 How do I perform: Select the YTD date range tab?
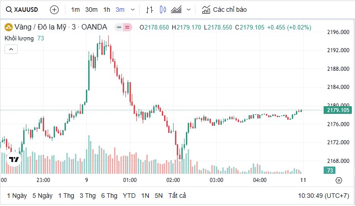tap(129, 196)
